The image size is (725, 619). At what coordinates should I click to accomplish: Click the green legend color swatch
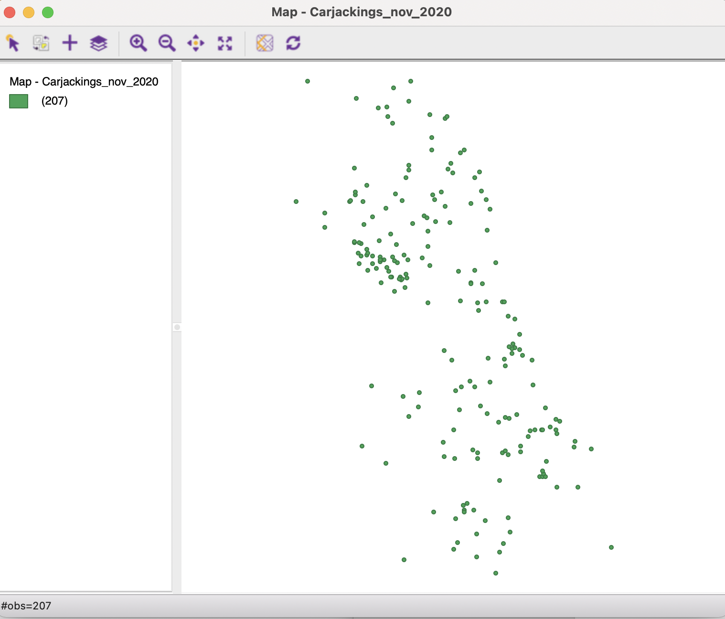[x=19, y=101]
